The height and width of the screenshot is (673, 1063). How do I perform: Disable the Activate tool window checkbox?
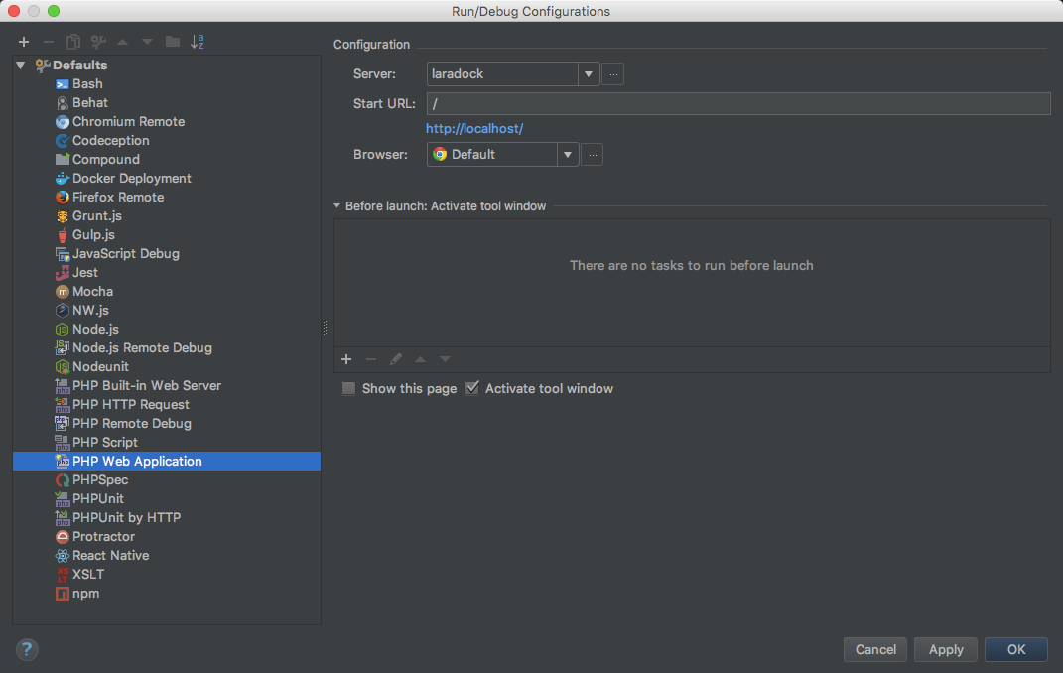click(472, 389)
